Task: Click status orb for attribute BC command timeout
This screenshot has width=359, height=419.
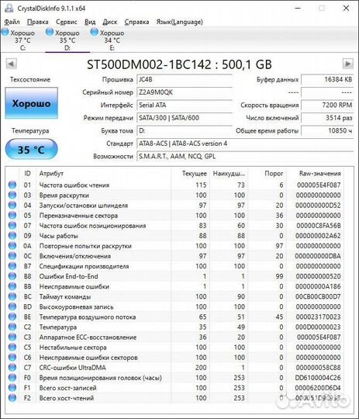Action: [x=12, y=296]
